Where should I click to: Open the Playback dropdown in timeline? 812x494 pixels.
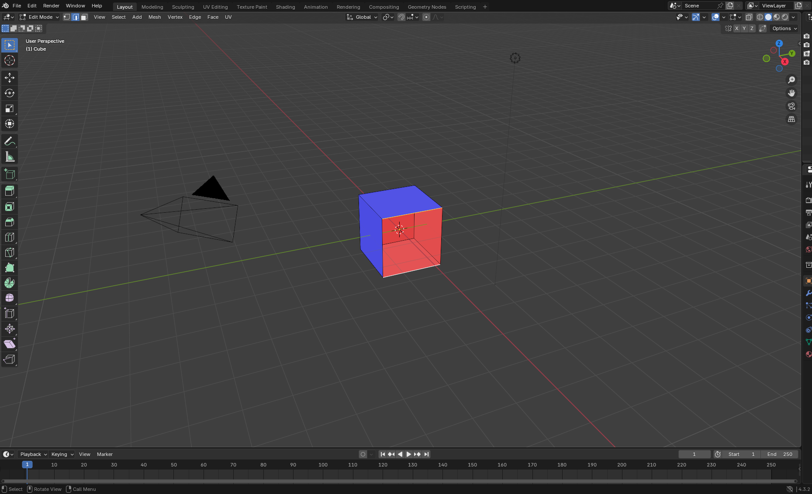pyautogui.click(x=33, y=454)
